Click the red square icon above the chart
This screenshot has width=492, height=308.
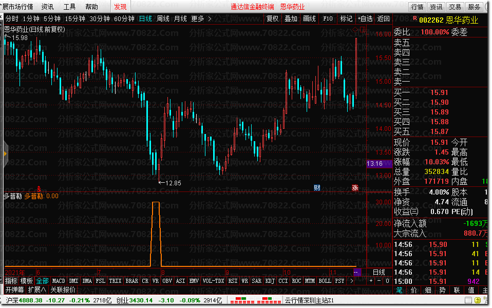tap(363, 29)
